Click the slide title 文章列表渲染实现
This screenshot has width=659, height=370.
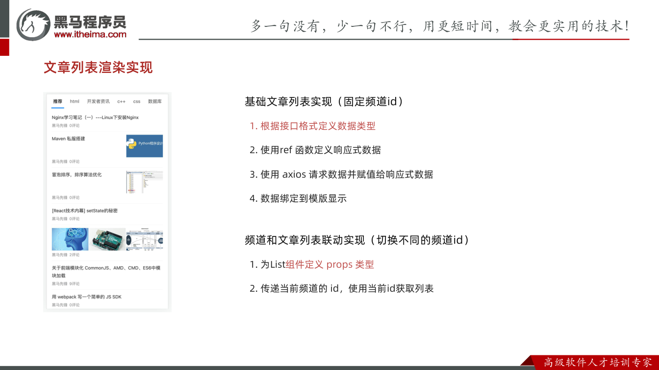coord(98,67)
